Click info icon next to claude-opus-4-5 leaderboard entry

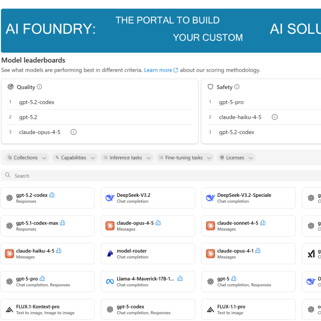point(73,132)
